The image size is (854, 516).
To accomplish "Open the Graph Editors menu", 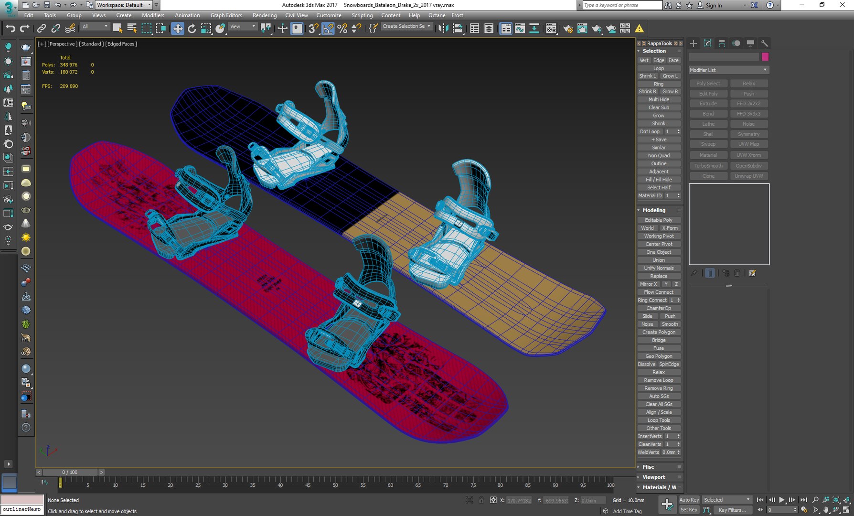I will (226, 15).
